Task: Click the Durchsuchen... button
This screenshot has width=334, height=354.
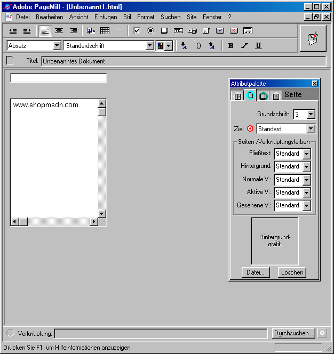Action: 293,333
